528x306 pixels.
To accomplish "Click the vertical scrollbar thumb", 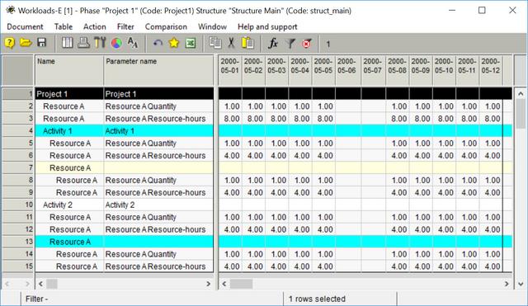I will click(x=521, y=114).
